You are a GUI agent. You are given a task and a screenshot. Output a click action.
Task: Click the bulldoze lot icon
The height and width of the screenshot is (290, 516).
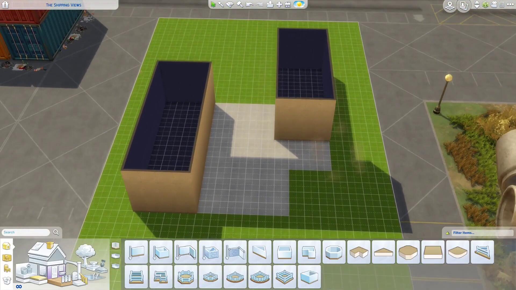click(288, 5)
